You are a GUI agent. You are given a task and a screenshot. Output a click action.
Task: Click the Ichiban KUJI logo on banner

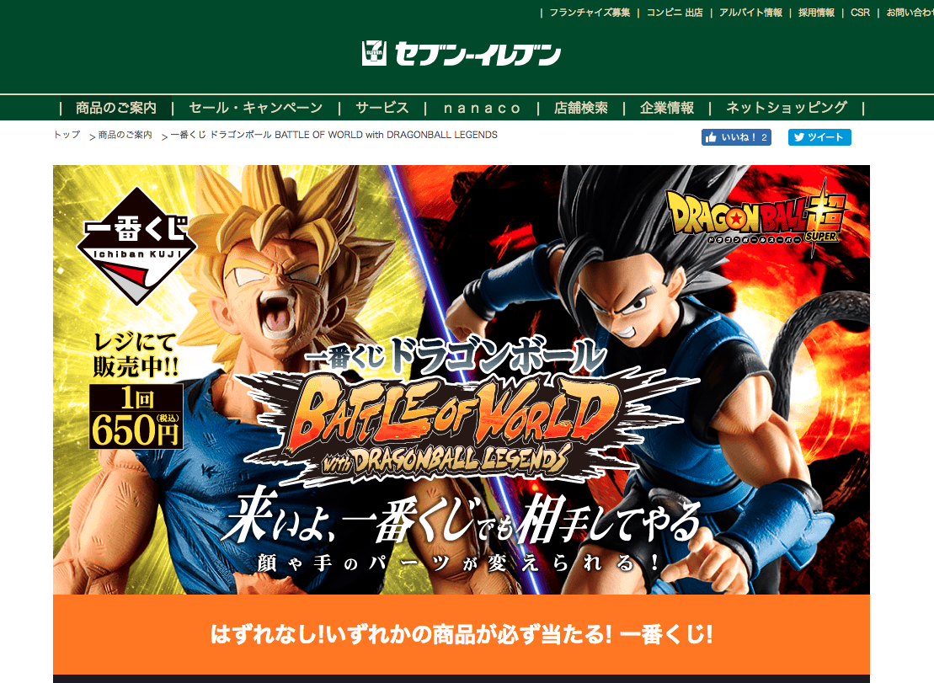point(136,245)
